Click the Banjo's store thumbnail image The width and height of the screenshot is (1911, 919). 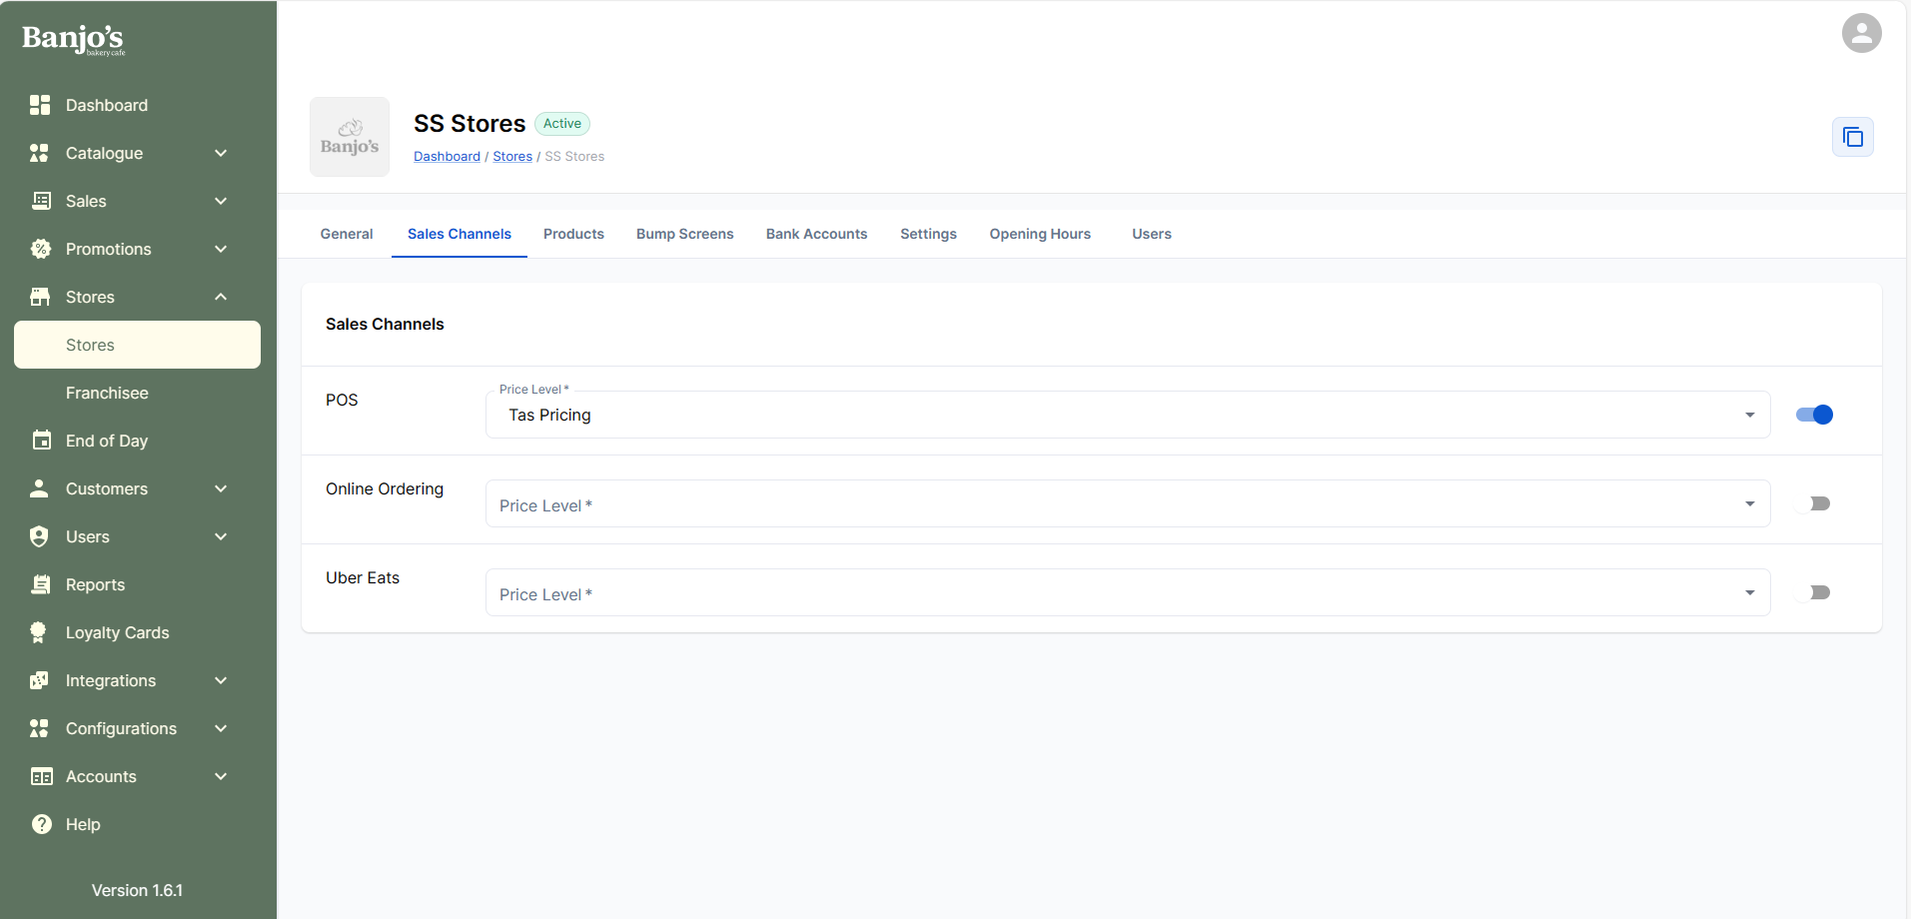click(x=350, y=137)
